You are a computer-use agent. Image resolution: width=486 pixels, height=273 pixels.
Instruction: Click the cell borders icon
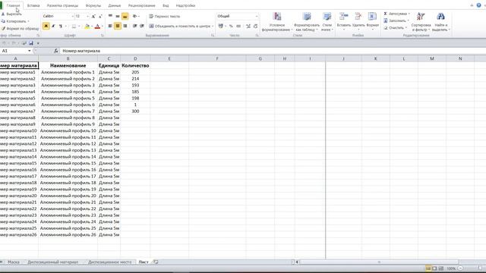pyautogui.click(x=74, y=27)
